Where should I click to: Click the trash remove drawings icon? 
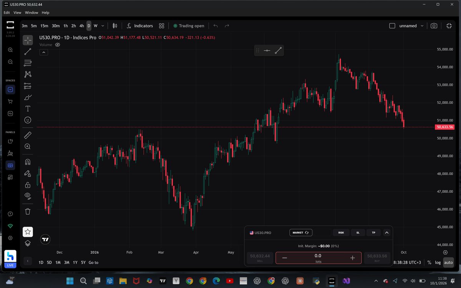(28, 211)
